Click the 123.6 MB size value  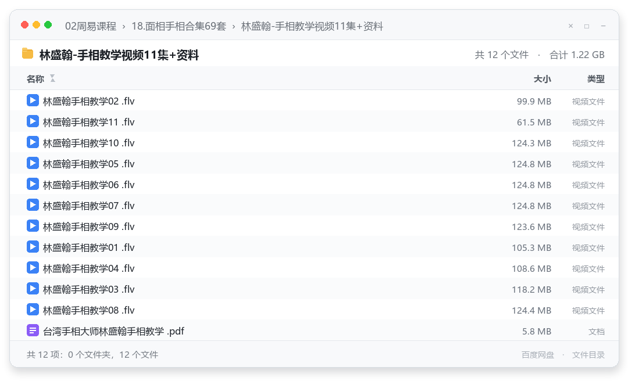pos(531,227)
